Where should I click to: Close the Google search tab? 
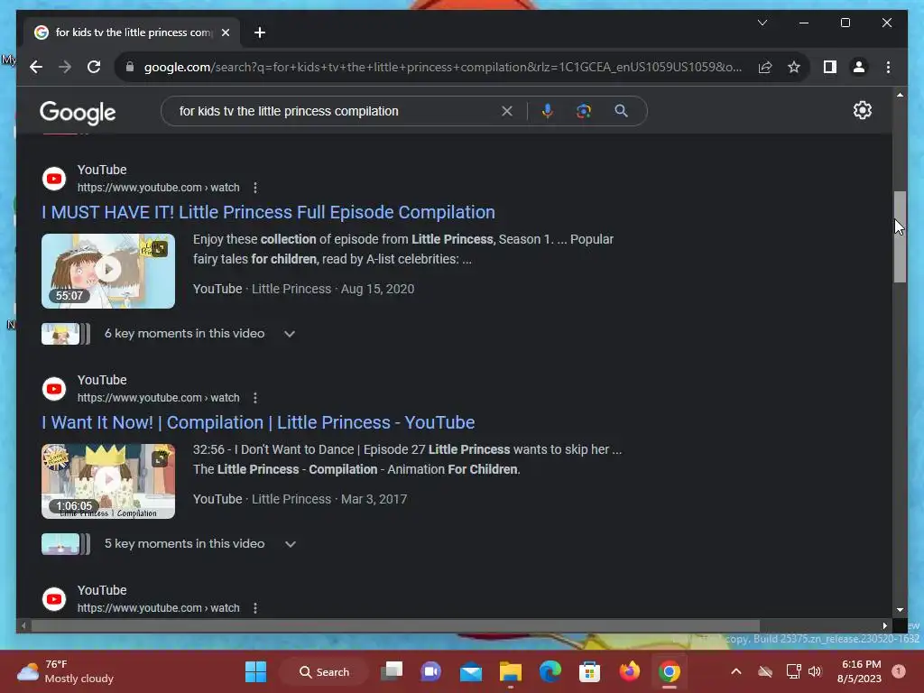(x=225, y=32)
